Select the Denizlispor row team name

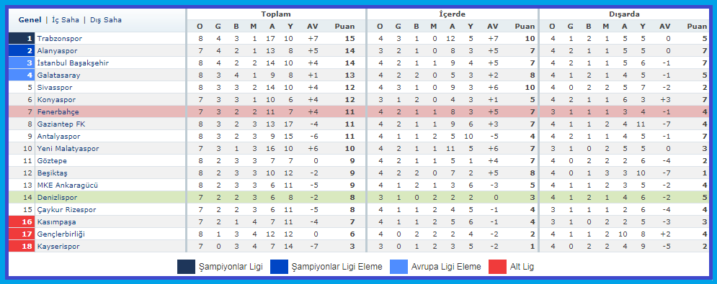(x=57, y=197)
